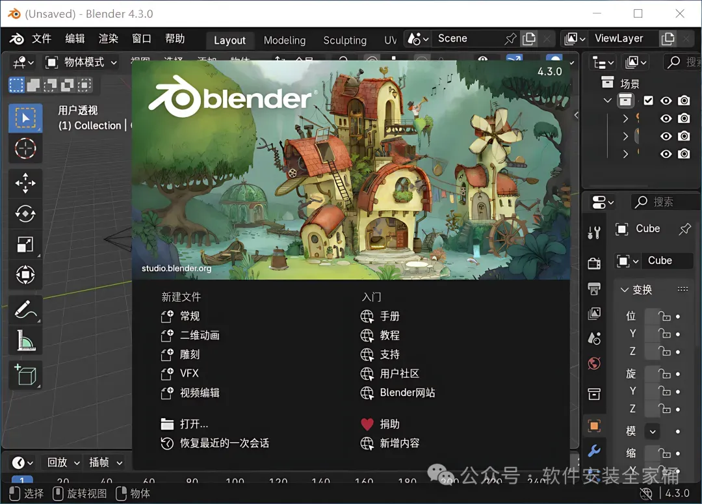Viewport: 702px width, 504px height.
Task: Select the Move tool
Action: click(x=25, y=183)
